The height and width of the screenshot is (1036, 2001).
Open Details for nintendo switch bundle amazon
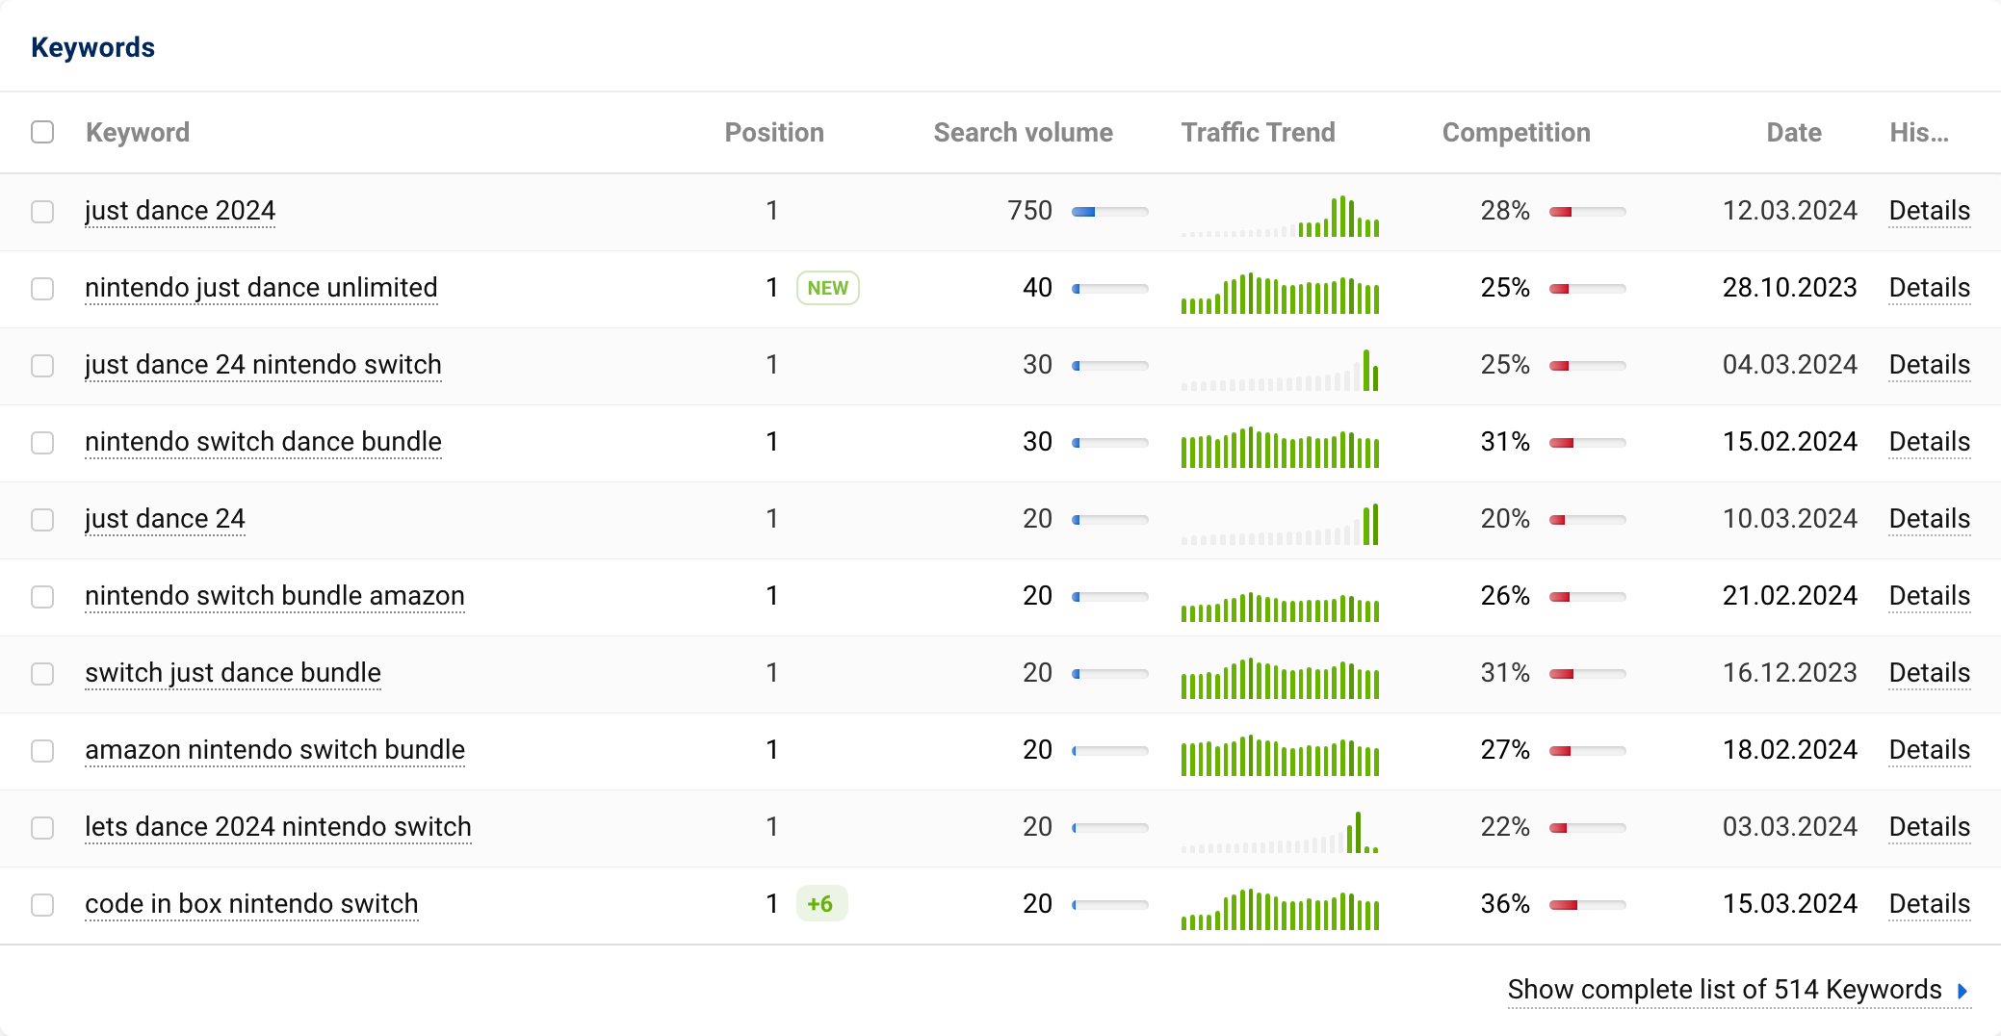coord(1930,596)
